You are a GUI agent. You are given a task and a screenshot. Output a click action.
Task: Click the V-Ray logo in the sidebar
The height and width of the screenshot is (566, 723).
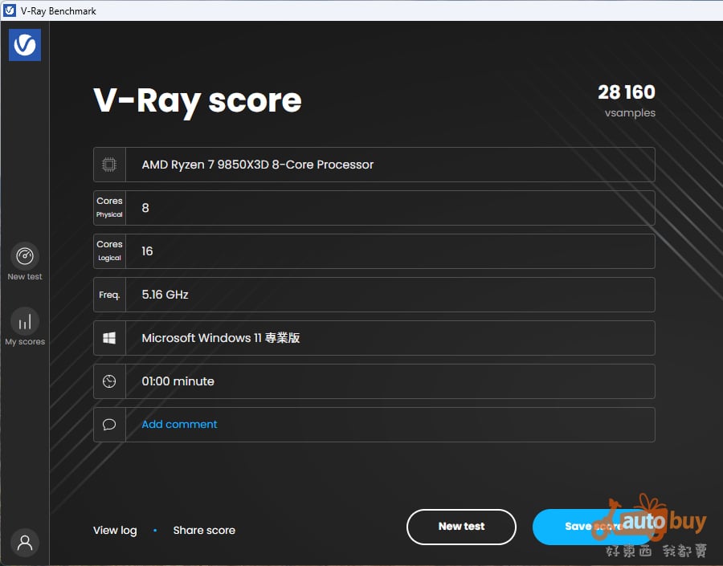[25, 45]
